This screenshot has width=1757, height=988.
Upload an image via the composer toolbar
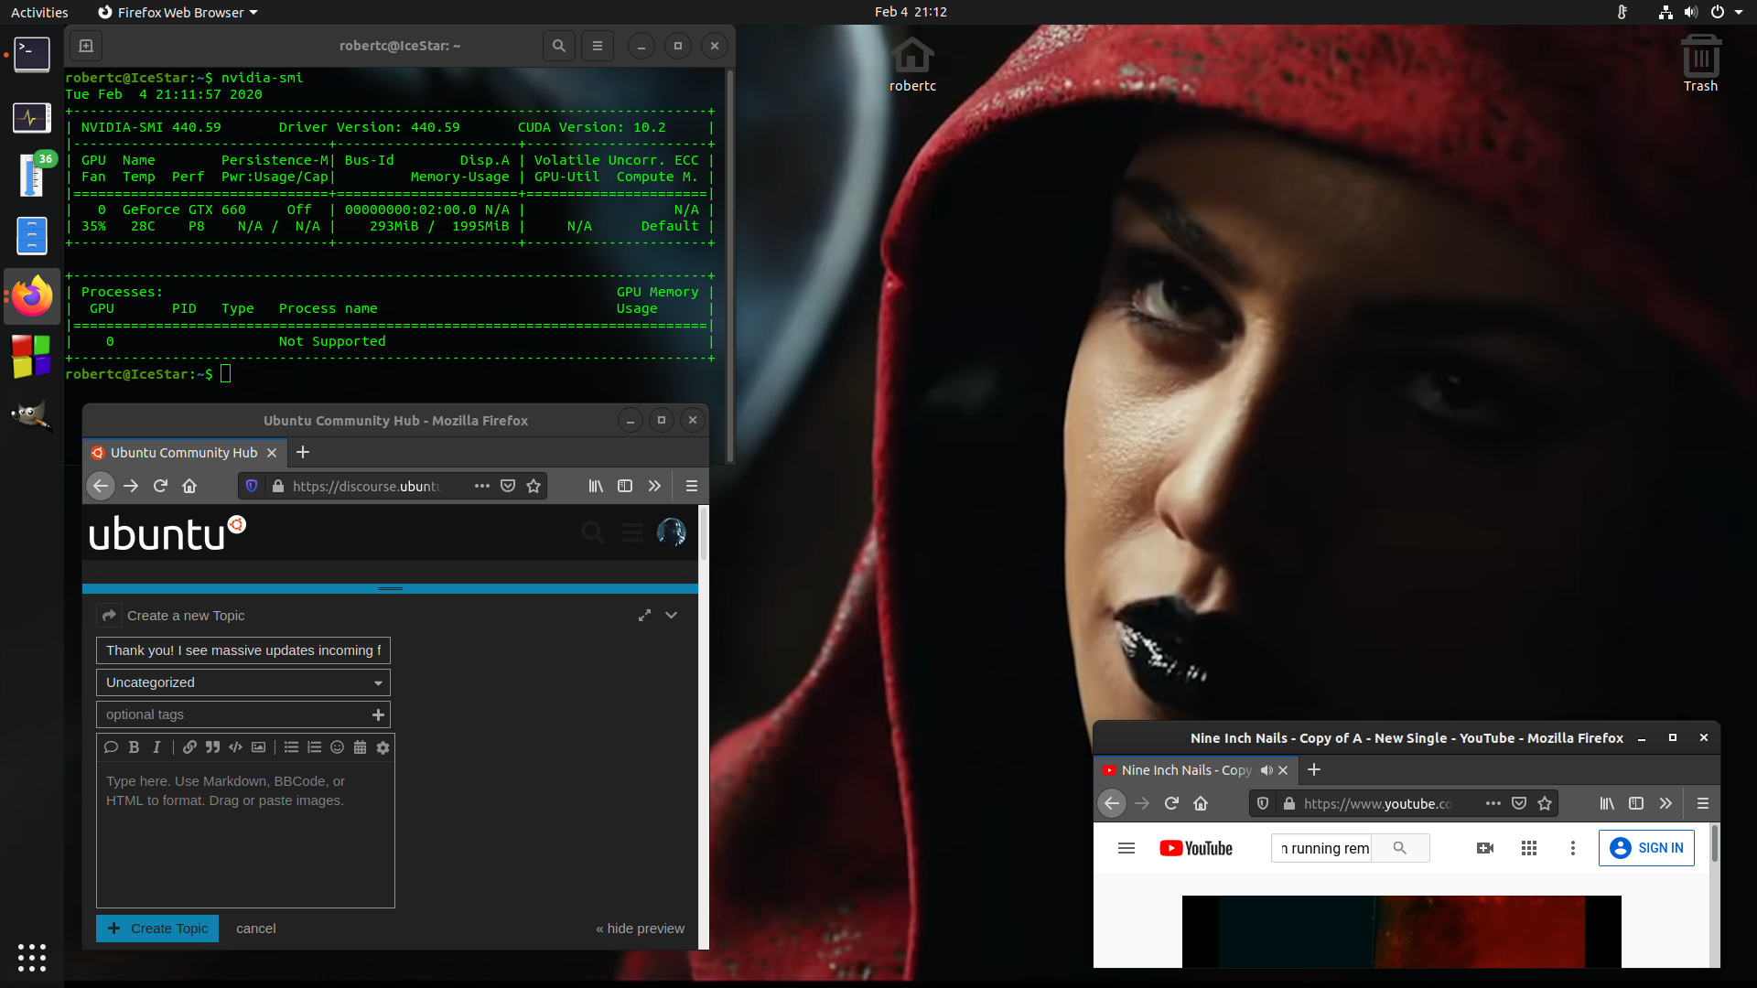pyautogui.click(x=259, y=747)
